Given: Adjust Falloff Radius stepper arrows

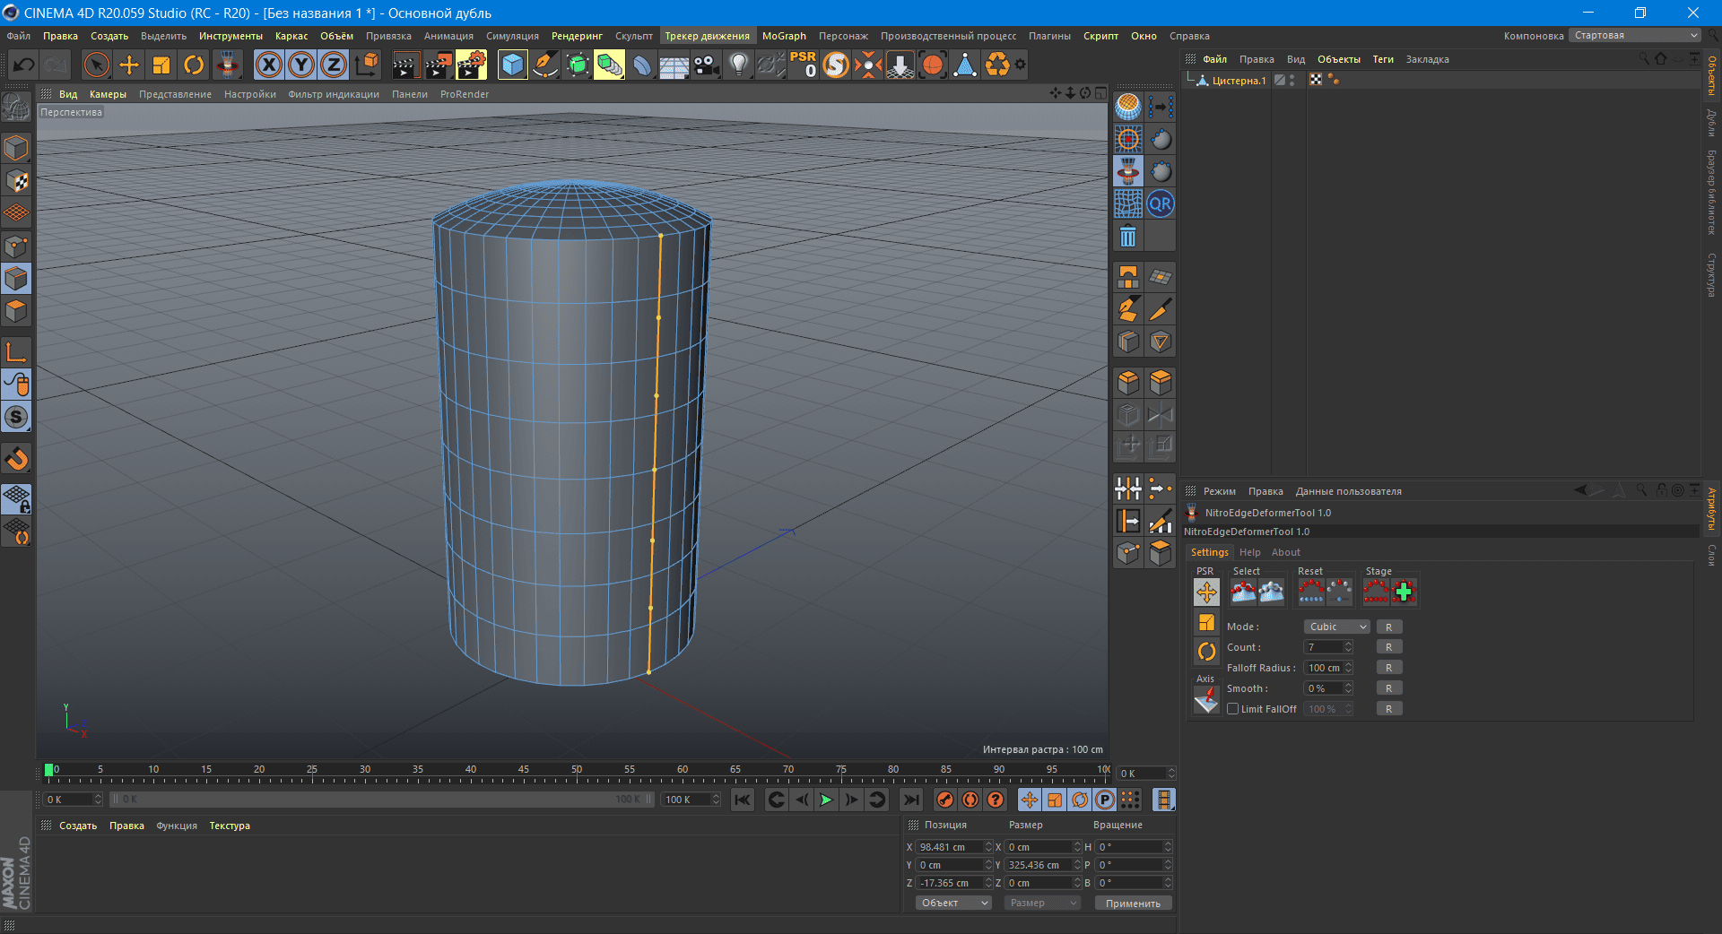Looking at the screenshot, I should point(1348,668).
